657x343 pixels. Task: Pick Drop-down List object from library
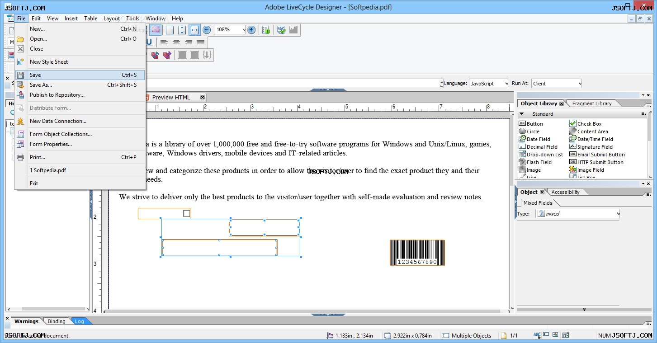pos(541,155)
